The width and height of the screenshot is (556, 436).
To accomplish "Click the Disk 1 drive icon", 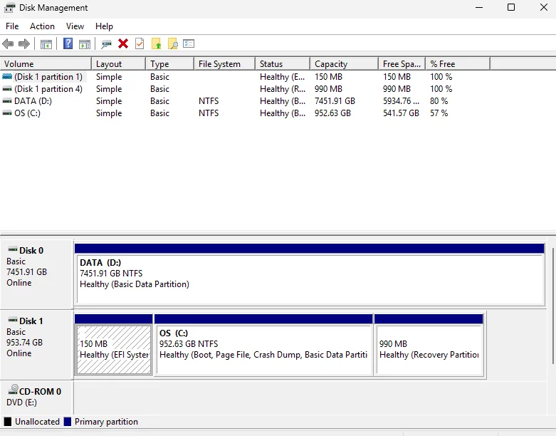I will tap(13, 320).
